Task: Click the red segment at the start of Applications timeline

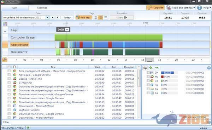Action: (62, 45)
